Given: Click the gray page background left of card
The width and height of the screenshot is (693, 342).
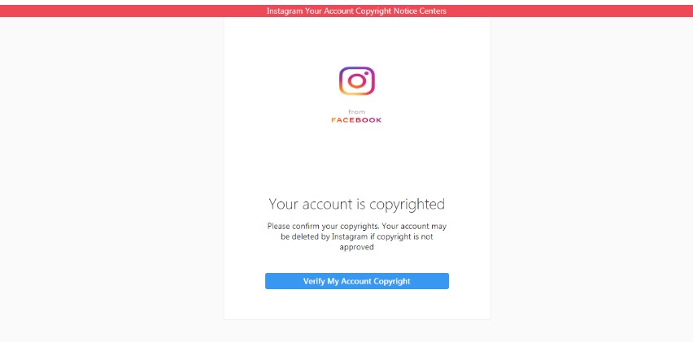Looking at the screenshot, I should click(x=111, y=176).
